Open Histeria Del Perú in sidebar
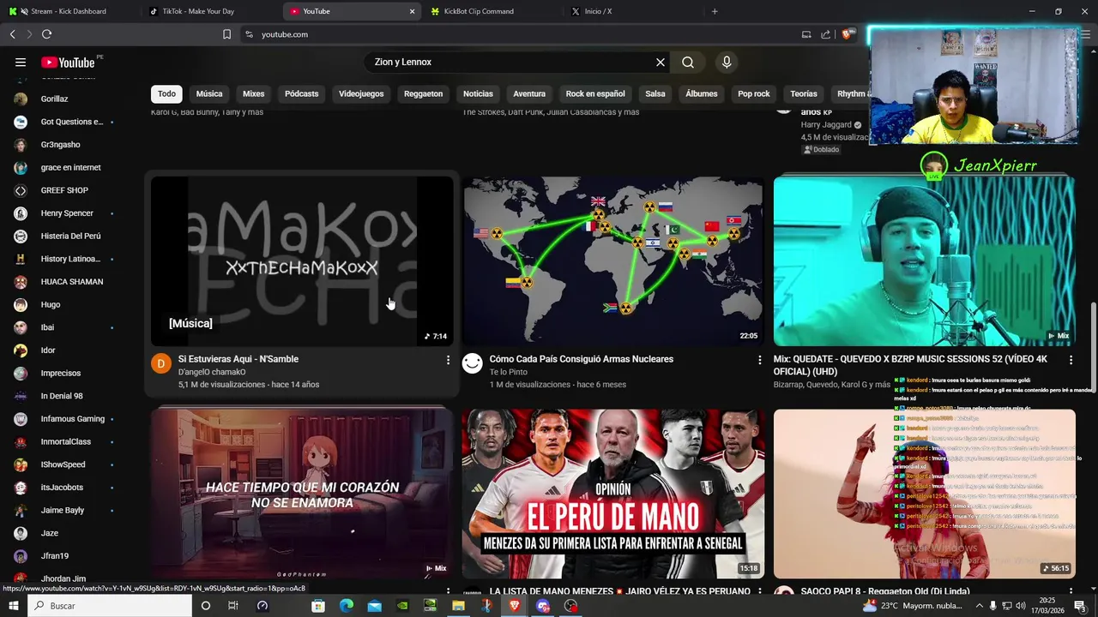 click(70, 236)
